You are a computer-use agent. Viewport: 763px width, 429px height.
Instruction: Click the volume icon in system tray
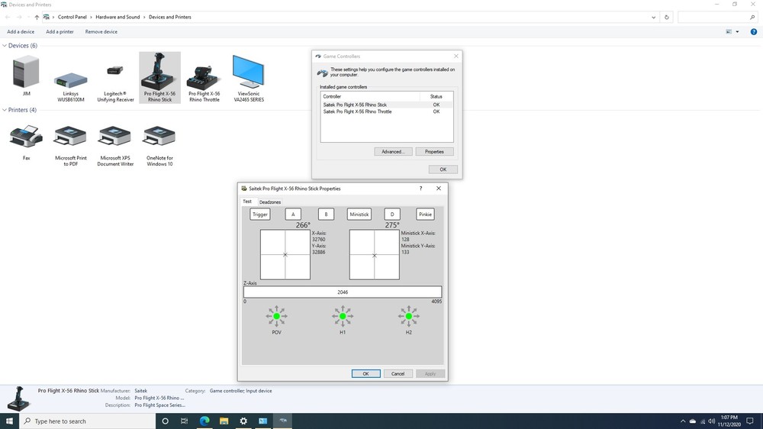click(x=712, y=421)
